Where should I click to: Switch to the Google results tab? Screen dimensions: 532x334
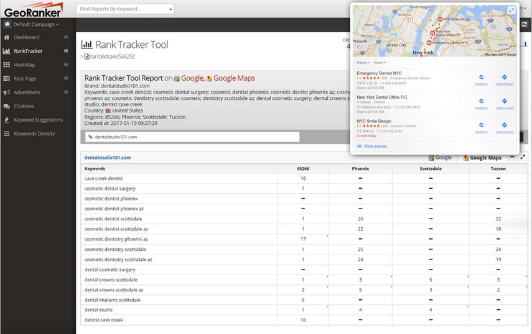440,158
